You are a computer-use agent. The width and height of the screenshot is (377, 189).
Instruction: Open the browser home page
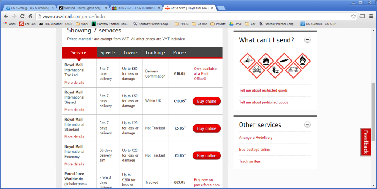click(x=30, y=16)
